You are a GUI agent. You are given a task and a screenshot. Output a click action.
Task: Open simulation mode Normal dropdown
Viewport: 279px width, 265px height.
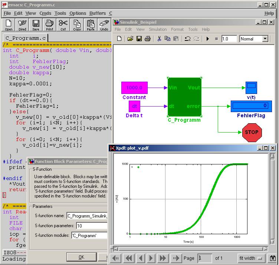point(265,39)
